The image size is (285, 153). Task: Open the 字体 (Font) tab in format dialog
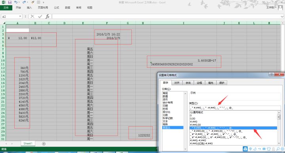pyautogui.click(x=188, y=83)
